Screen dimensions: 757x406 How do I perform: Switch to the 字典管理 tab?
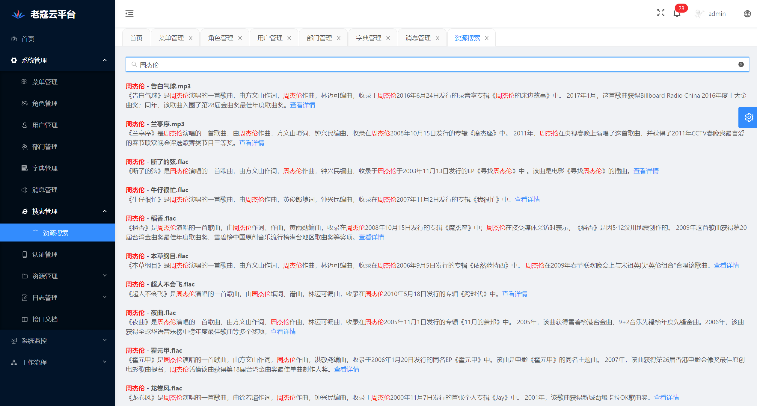(368, 38)
